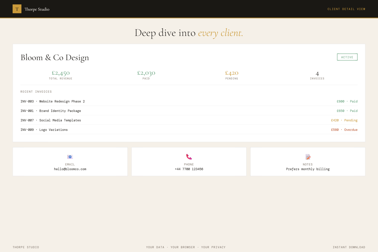The width and height of the screenshot is (378, 252).
Task: Click the email envelope icon
Action: tap(70, 157)
